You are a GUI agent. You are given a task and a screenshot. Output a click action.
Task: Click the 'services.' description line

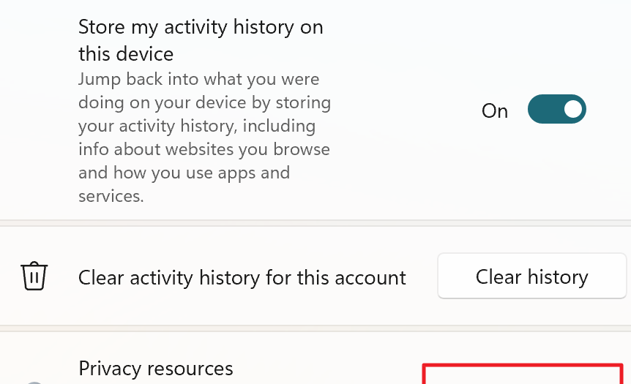(x=111, y=196)
